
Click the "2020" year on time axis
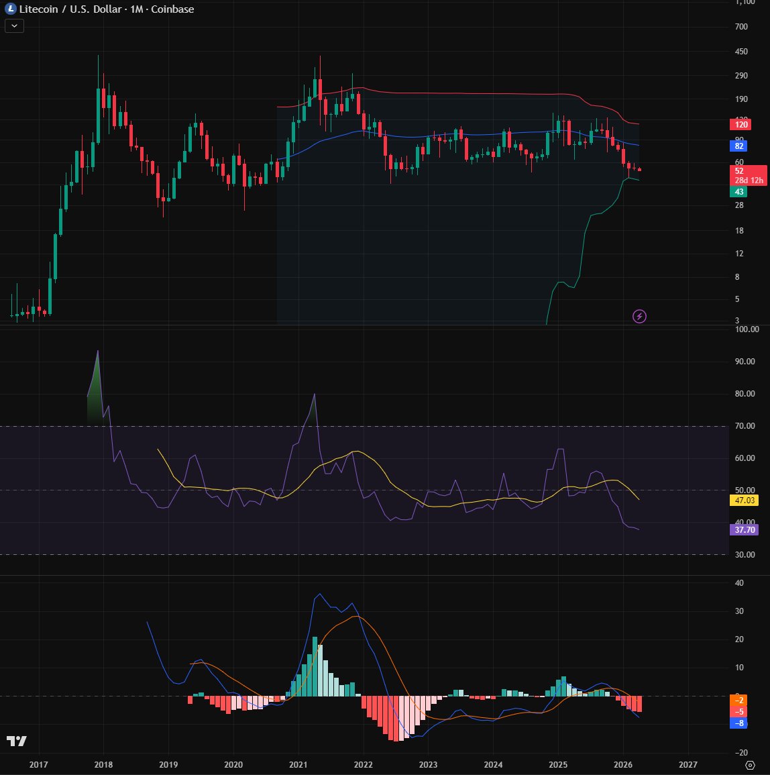point(233,765)
